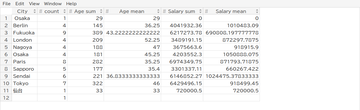Image resolution: width=360 pixels, height=110 pixels.
Task: Click Salary sum value 720000.5
Action: [x=182, y=91]
